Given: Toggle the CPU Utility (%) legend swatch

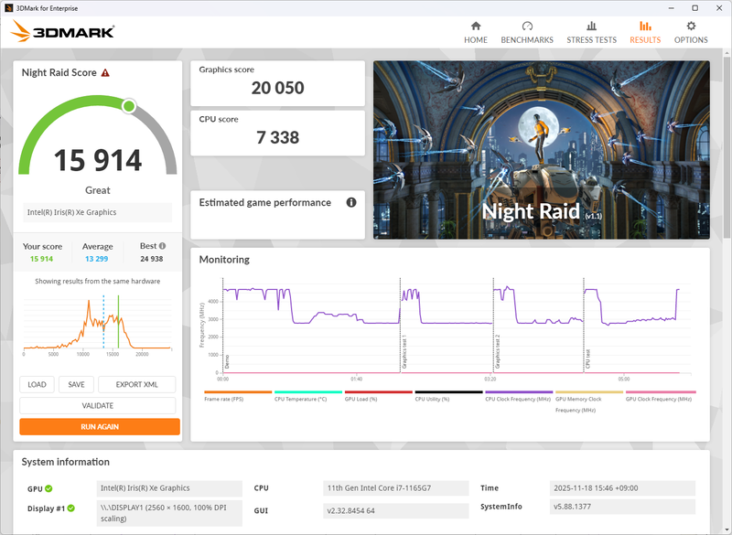Looking at the screenshot, I should (448, 392).
